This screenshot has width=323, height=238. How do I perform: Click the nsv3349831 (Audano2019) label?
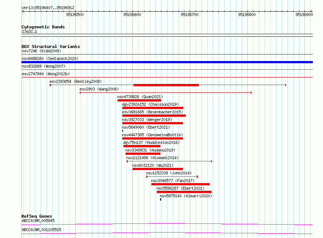pyautogui.click(x=150, y=150)
